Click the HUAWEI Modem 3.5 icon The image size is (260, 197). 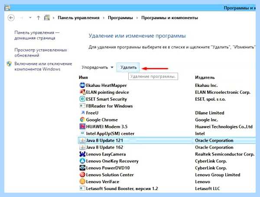[82, 127]
